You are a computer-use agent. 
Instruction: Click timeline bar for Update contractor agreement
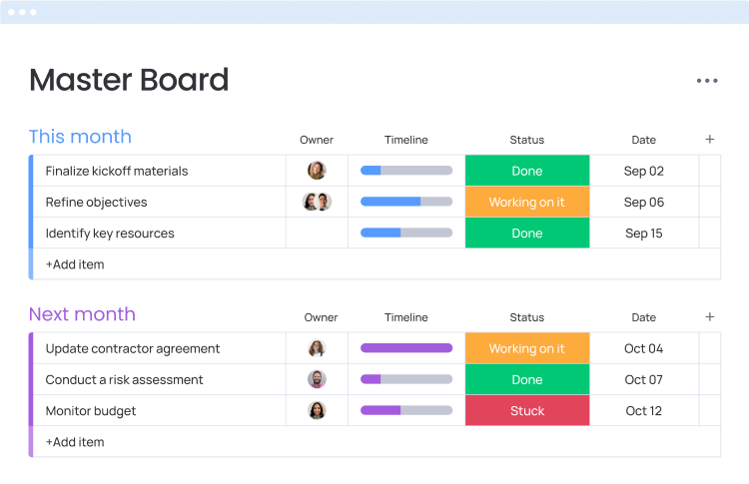pyautogui.click(x=405, y=348)
